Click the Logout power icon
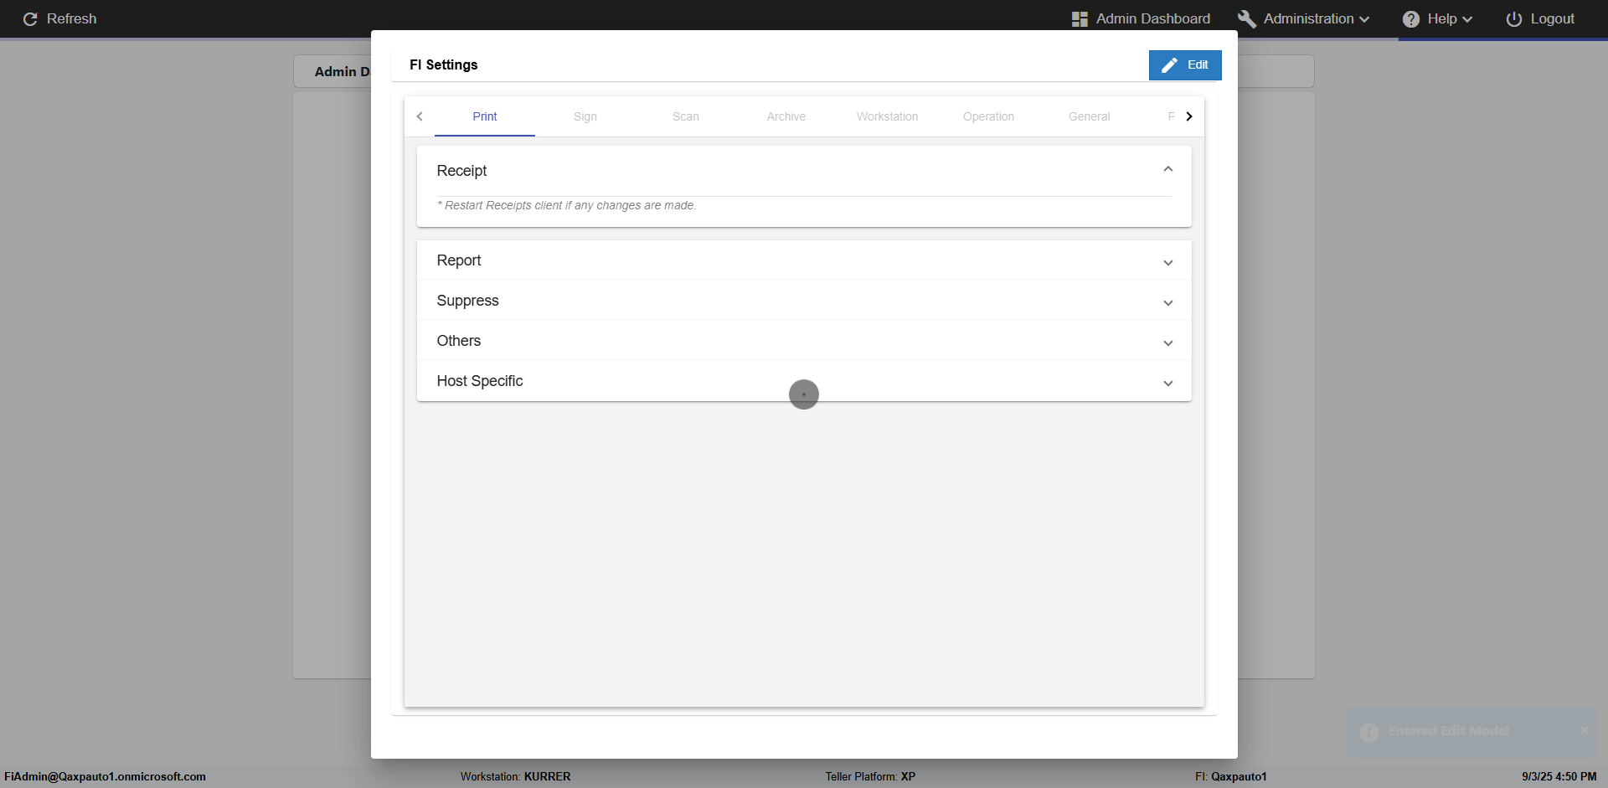This screenshot has height=788, width=1608. tap(1514, 19)
